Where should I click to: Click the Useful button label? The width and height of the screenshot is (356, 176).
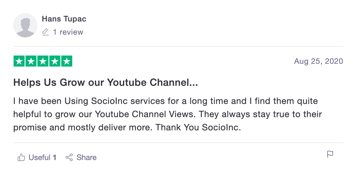click(39, 157)
